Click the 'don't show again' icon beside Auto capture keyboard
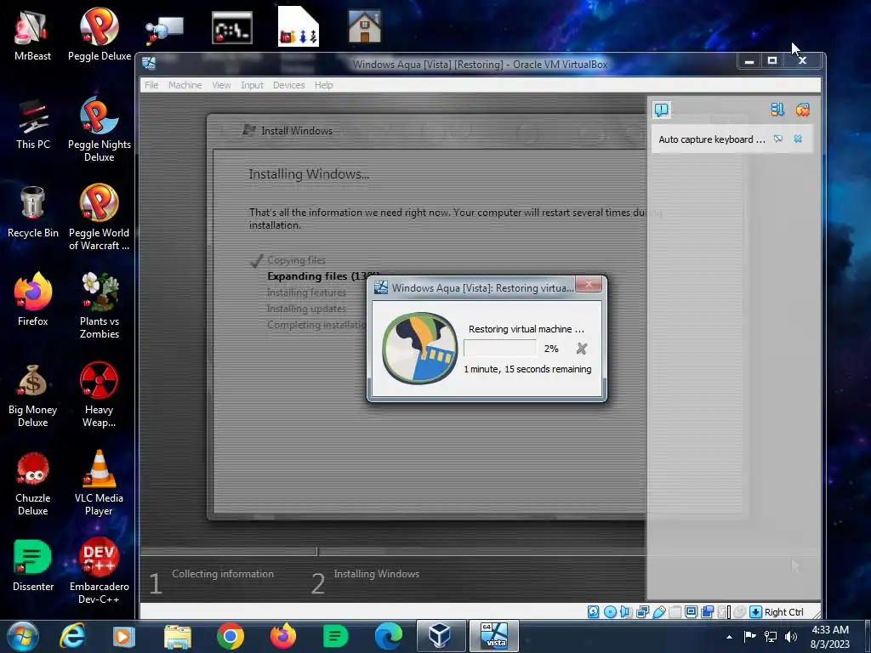Image resolution: width=871 pixels, height=653 pixels. tap(778, 139)
